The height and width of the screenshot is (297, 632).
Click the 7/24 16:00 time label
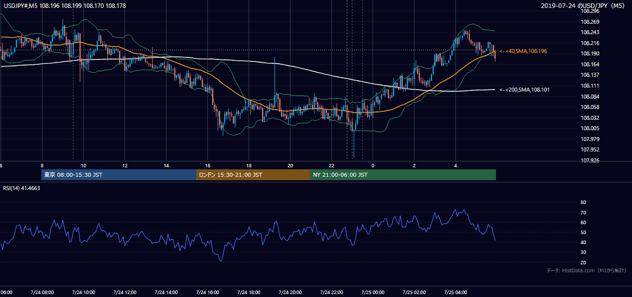coord(207,293)
